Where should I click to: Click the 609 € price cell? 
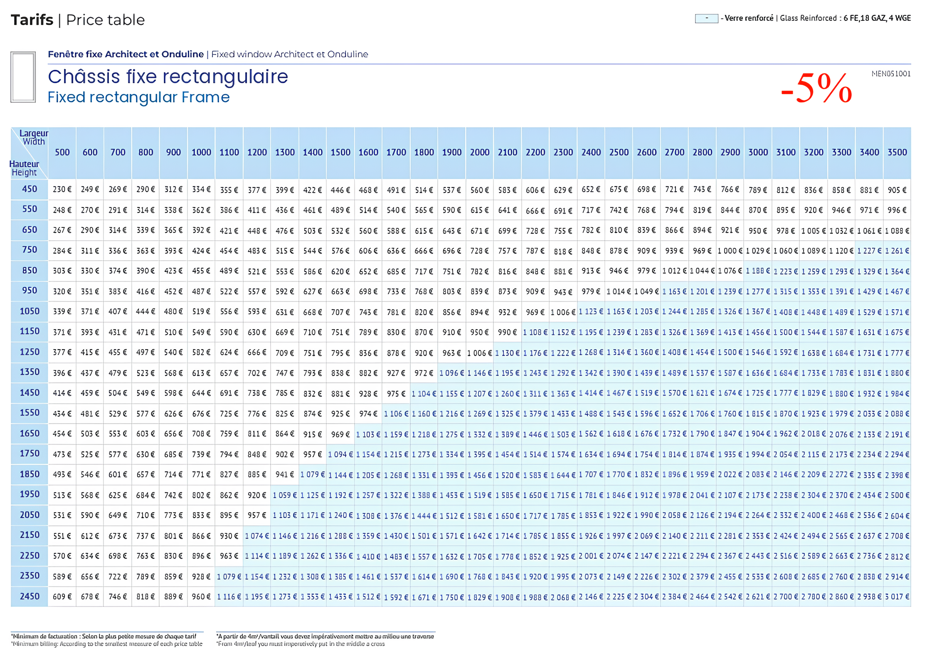click(62, 597)
